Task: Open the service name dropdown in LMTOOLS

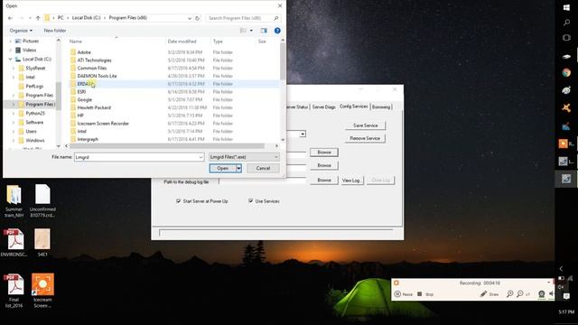Action: (x=303, y=134)
